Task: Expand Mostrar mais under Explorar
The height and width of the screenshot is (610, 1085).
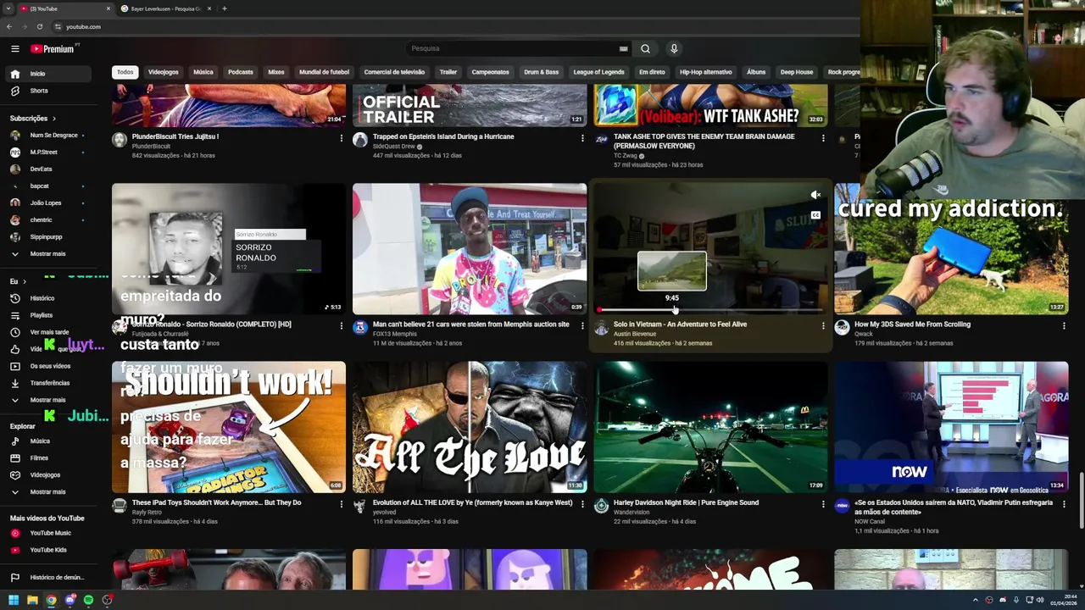Action: [47, 492]
